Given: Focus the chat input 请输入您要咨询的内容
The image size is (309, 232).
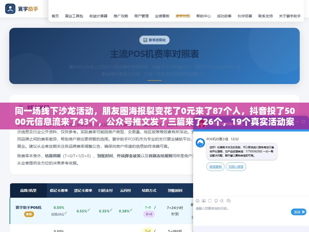Looking at the screenshot, I should tap(242, 208).
